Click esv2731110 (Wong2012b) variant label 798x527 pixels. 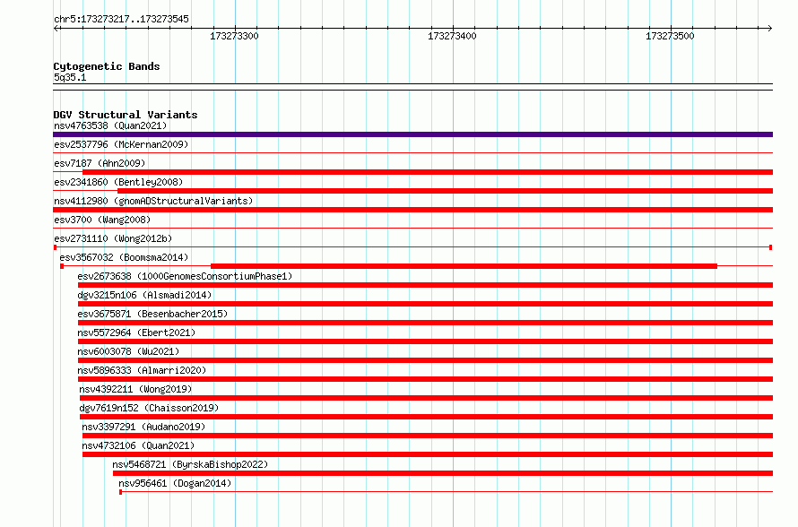pos(113,238)
